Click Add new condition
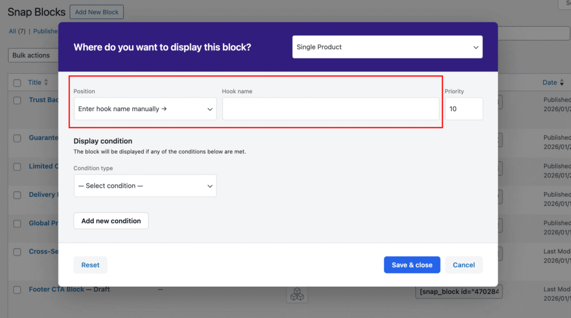Screen dimensions: 571x318 coord(111,221)
